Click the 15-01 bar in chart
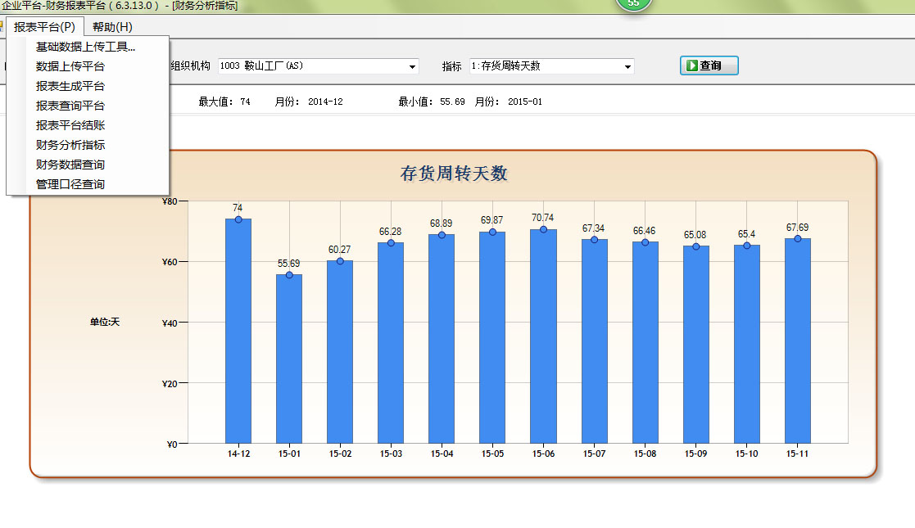 (289, 359)
